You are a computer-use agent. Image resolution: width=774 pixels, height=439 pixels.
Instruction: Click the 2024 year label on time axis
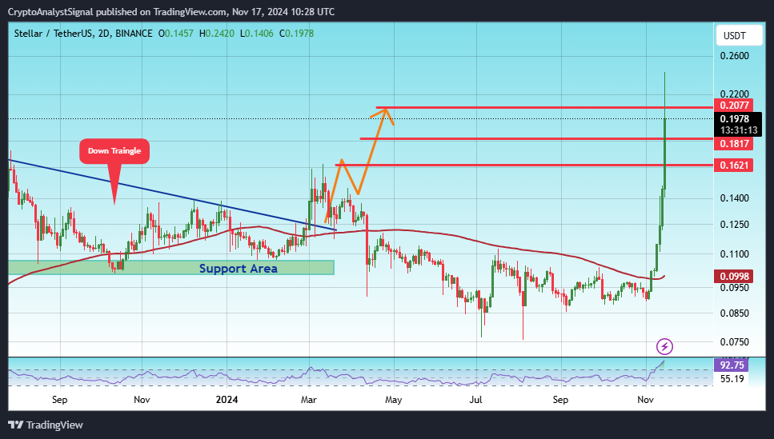pos(227,400)
